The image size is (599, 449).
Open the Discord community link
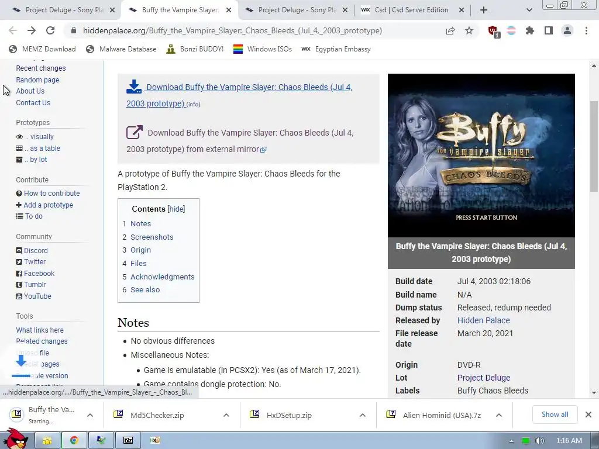click(x=36, y=251)
